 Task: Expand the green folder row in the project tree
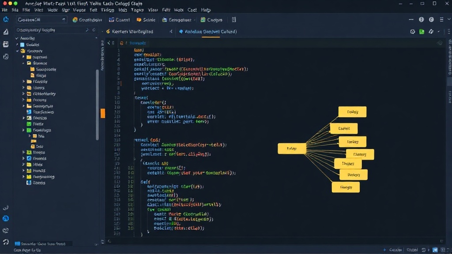(24, 130)
